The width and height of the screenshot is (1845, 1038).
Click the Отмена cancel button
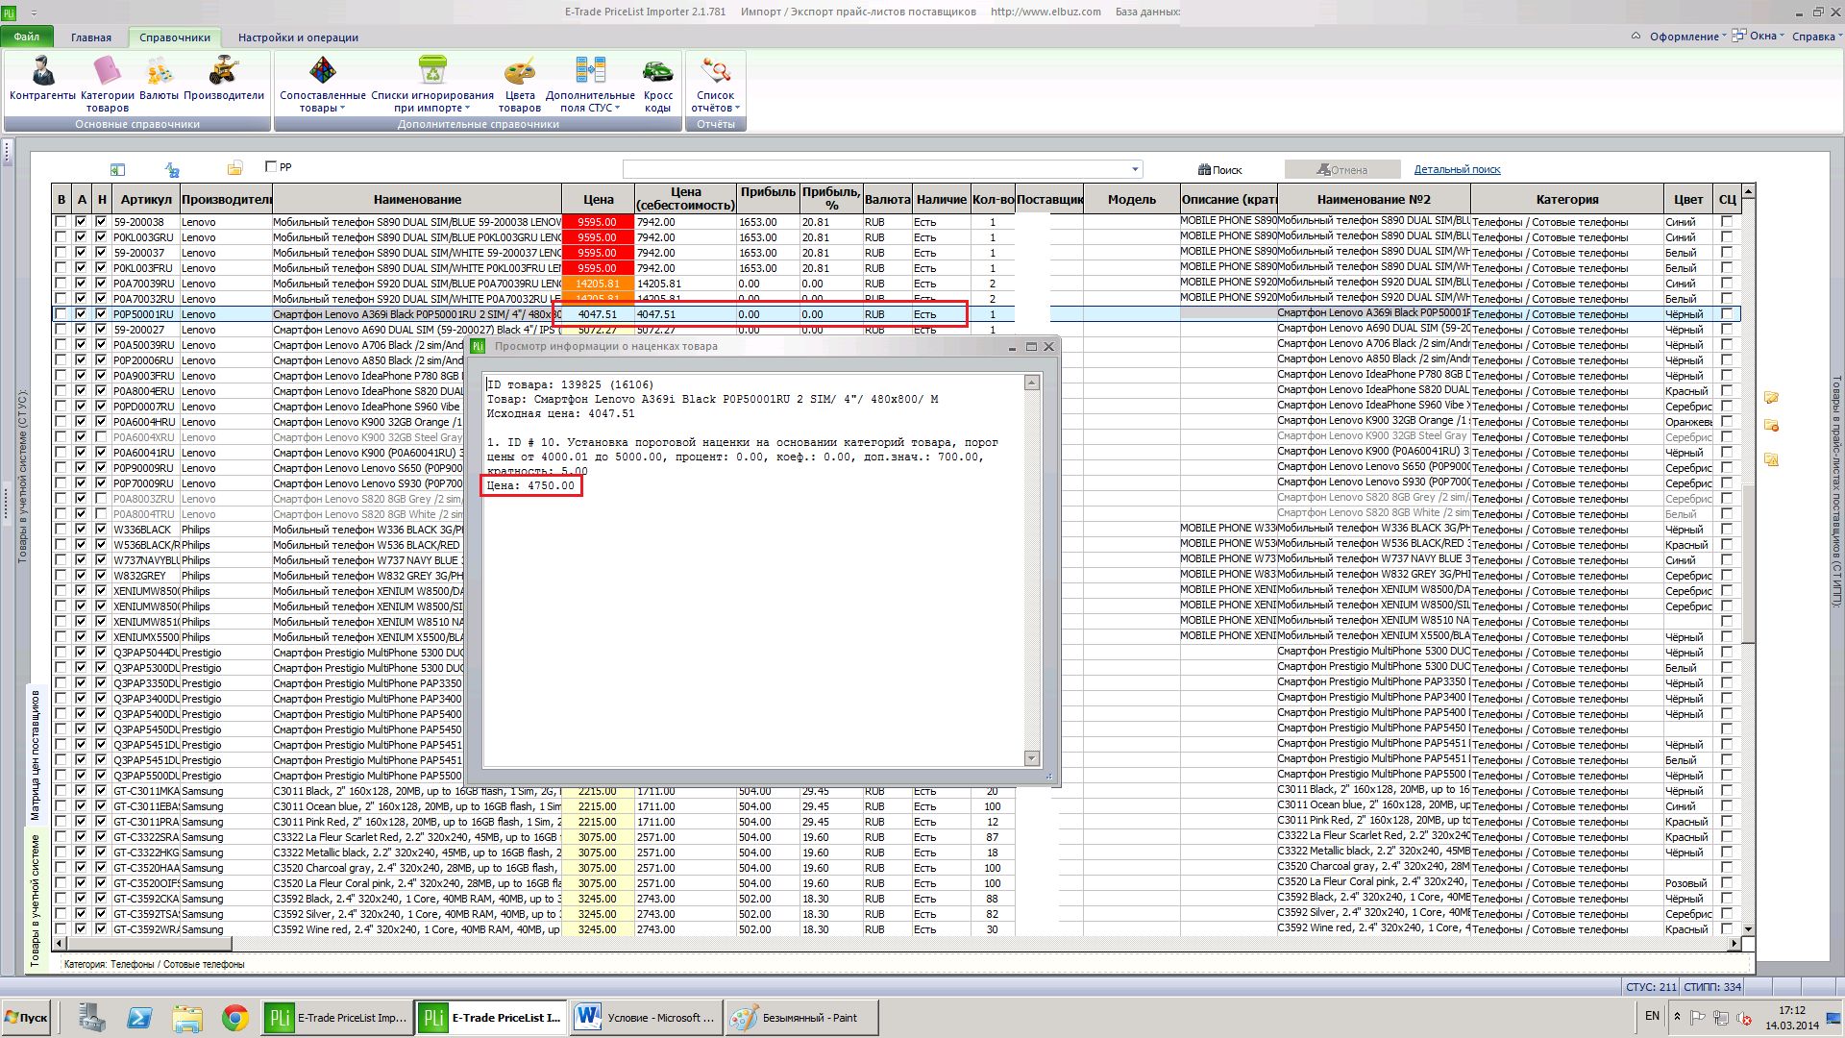1342,170
